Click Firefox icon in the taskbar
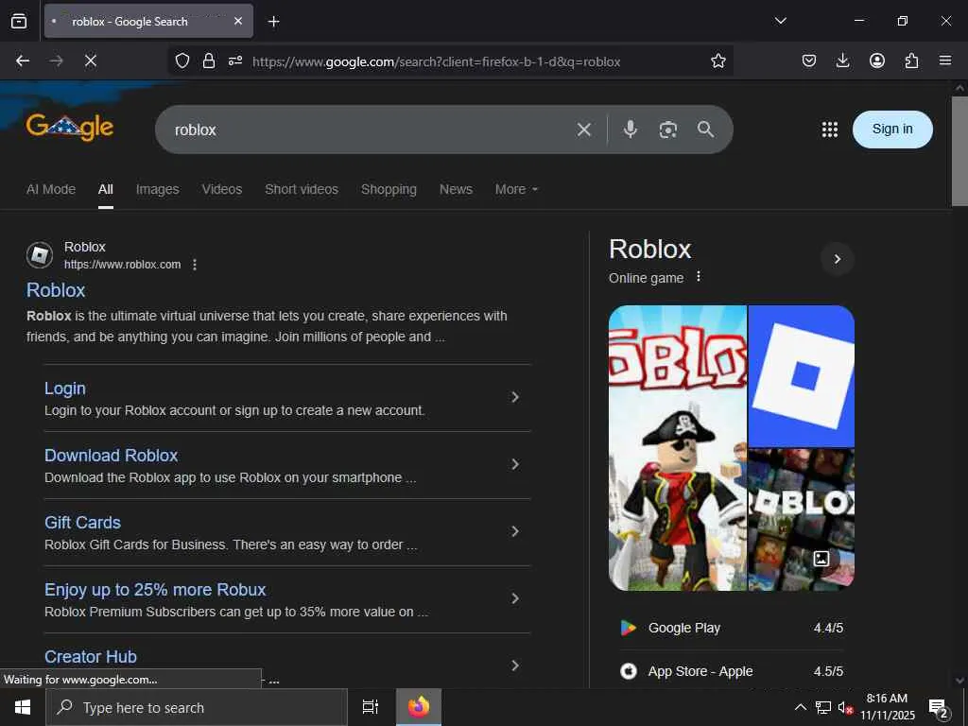This screenshot has width=968, height=726. [419, 707]
